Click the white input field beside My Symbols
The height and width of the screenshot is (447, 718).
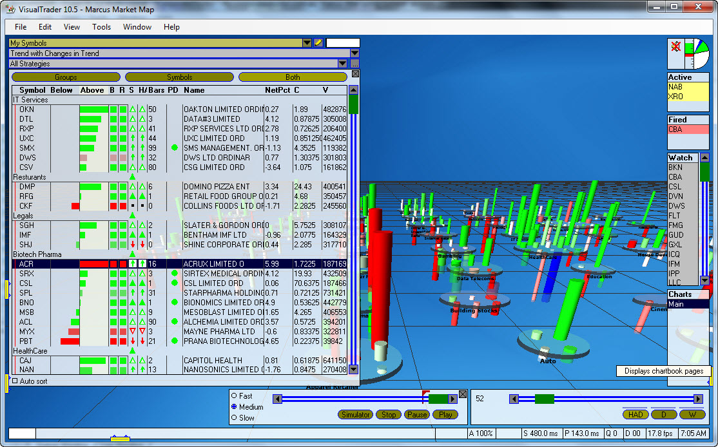[342, 43]
